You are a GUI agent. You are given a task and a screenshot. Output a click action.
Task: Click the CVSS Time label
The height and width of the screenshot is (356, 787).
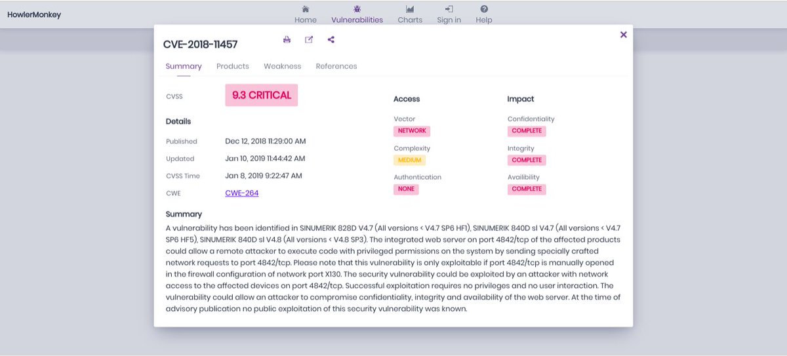pyautogui.click(x=183, y=176)
